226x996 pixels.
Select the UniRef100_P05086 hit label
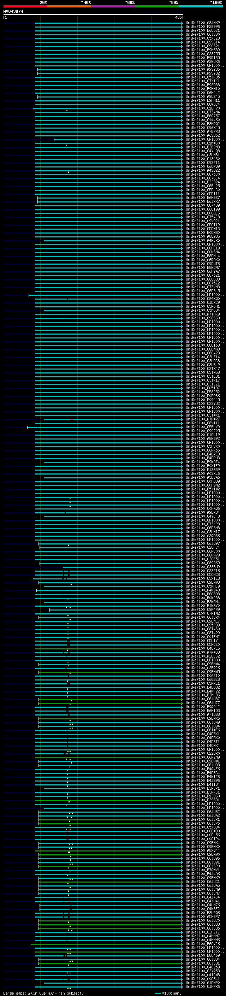tap(202, 396)
